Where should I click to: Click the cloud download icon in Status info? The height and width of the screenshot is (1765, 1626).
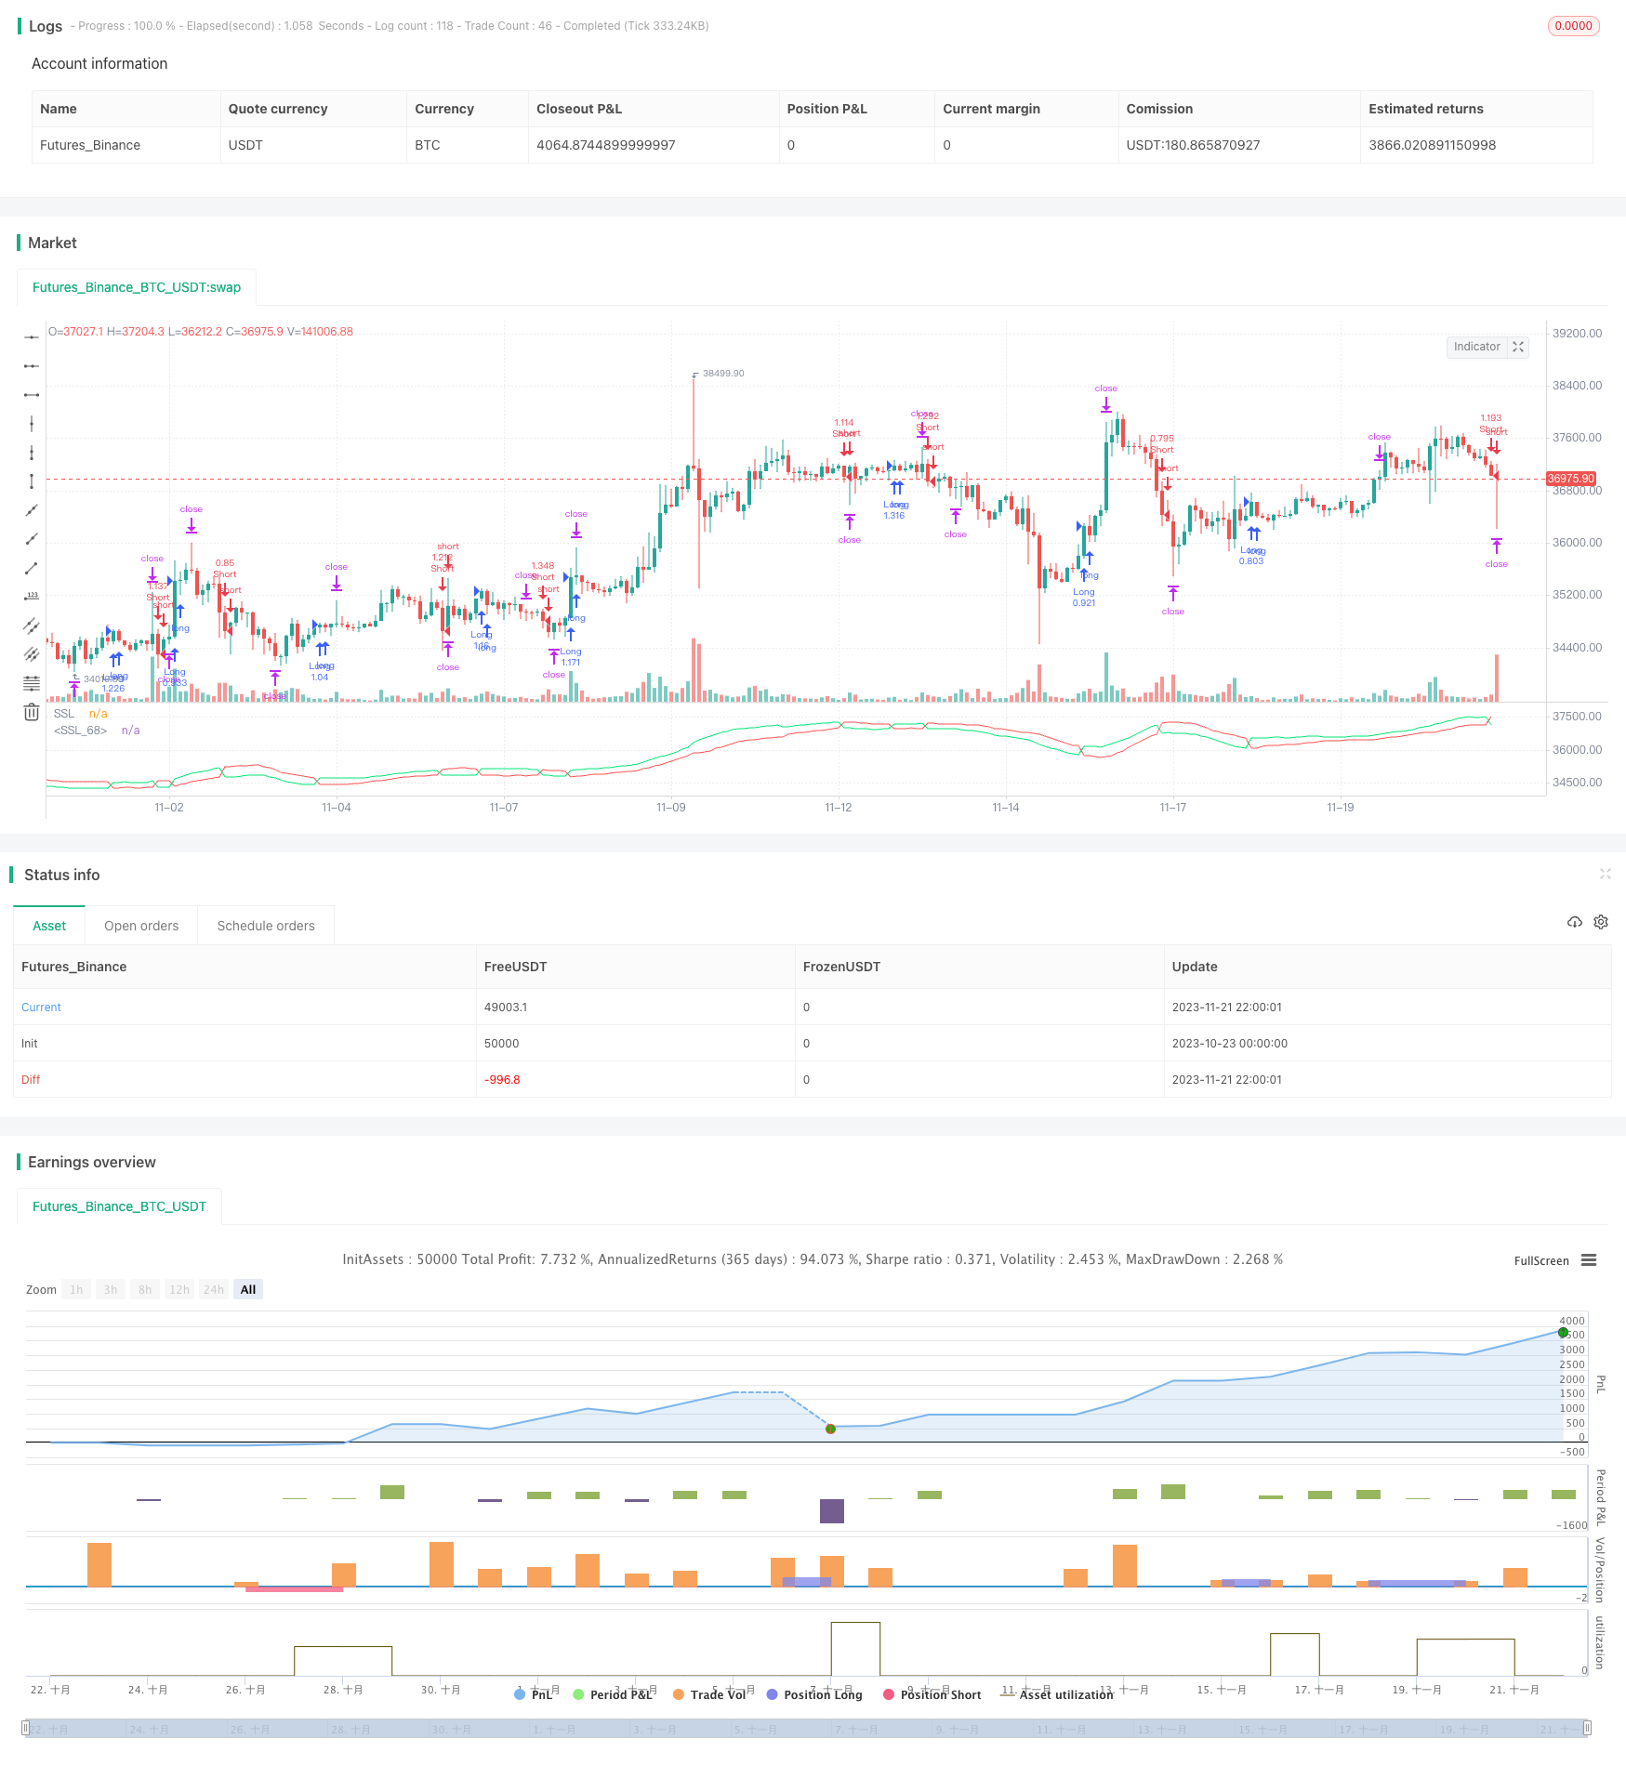(1575, 921)
